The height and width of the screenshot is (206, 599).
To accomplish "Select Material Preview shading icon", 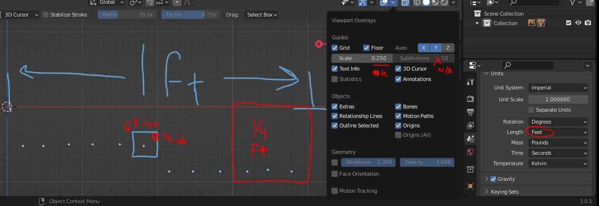I will tap(435, 2).
